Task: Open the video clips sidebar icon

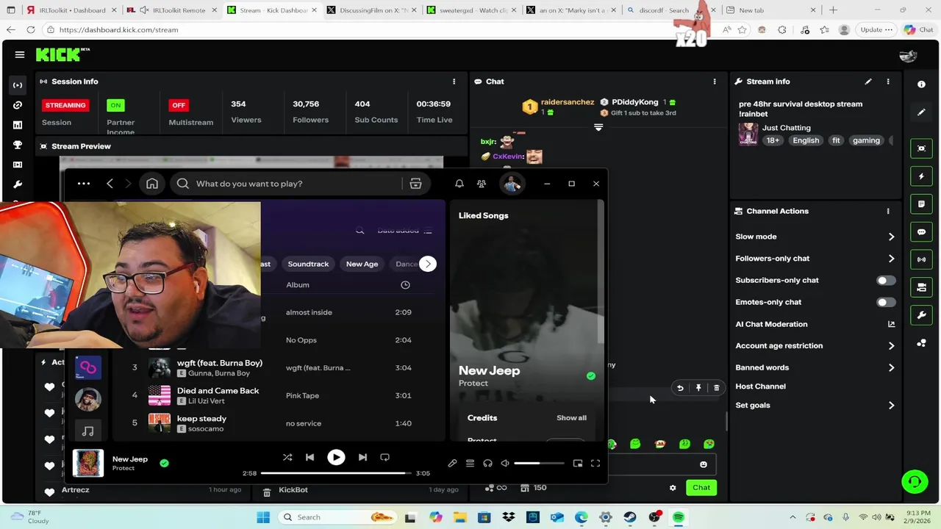Action: coord(18,165)
